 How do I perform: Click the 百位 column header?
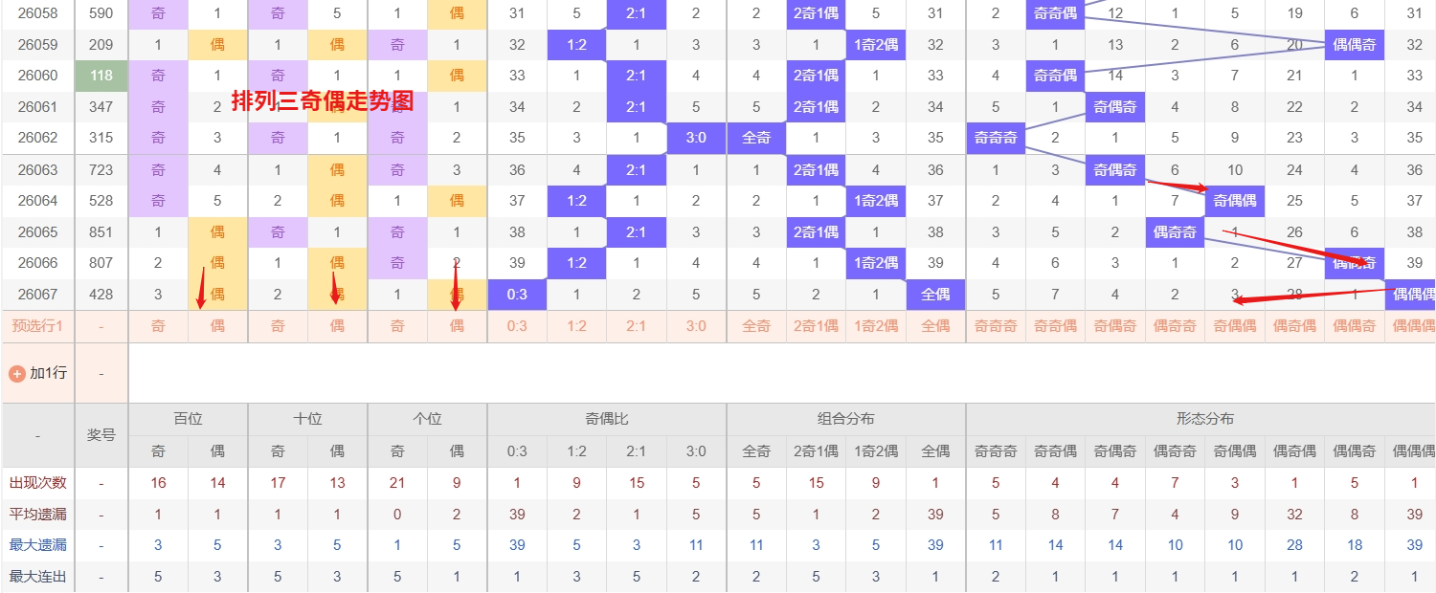186,418
